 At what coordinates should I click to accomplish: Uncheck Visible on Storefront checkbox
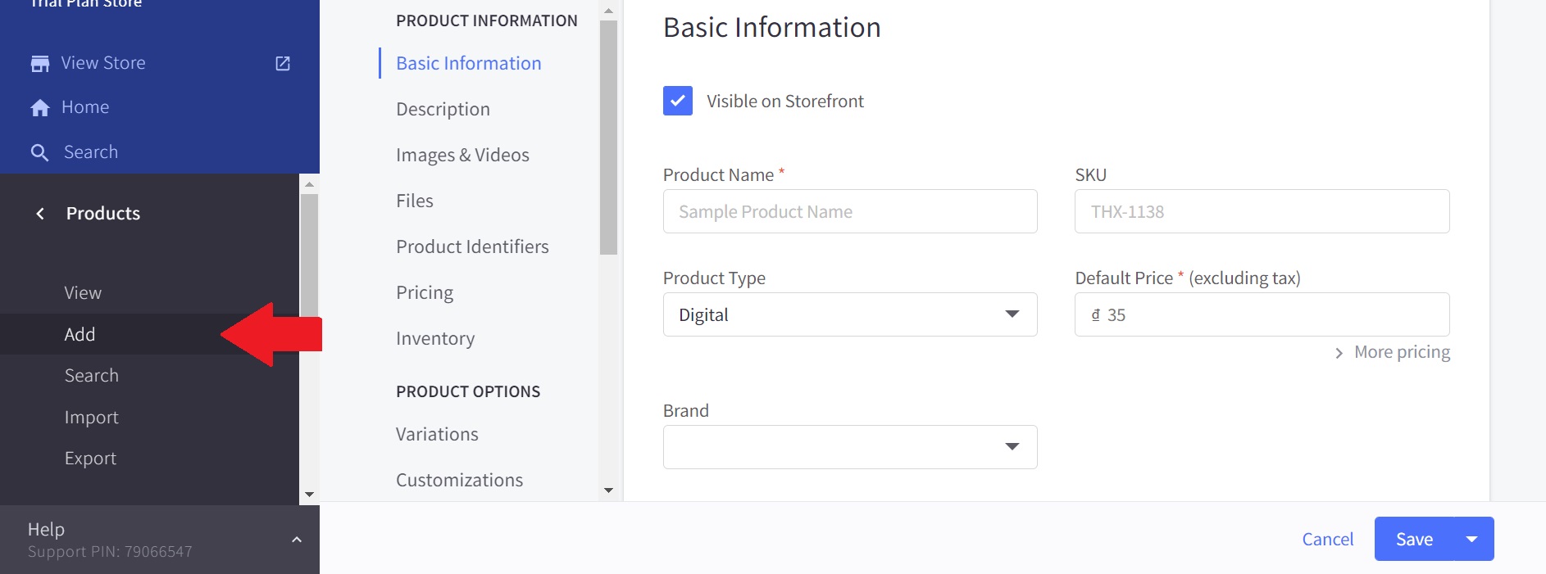pos(677,102)
